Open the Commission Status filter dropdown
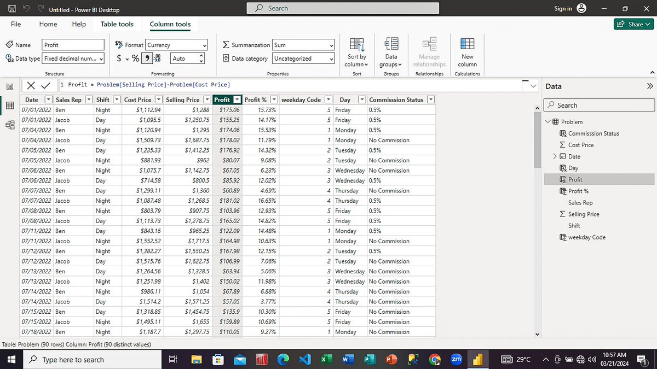 click(431, 99)
